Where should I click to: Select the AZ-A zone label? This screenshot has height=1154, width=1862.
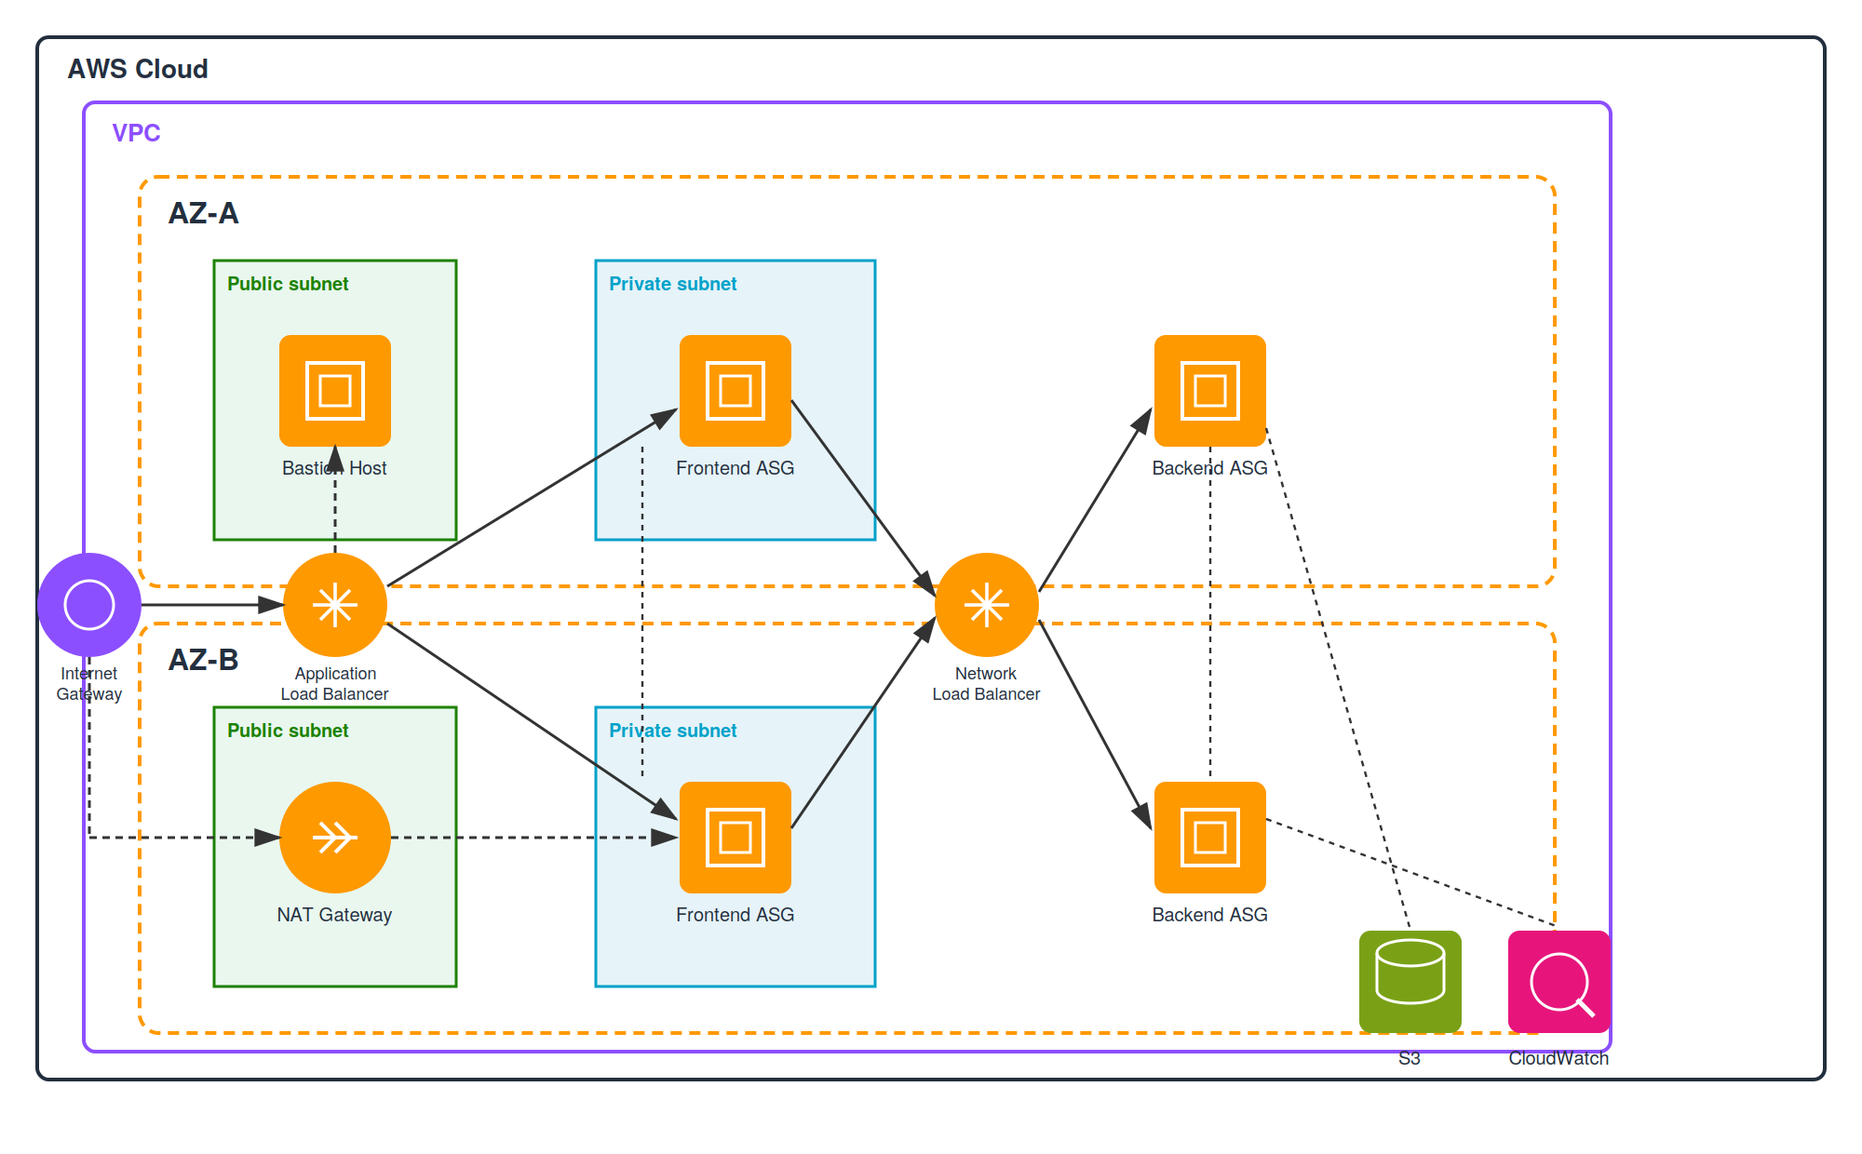pos(203,213)
